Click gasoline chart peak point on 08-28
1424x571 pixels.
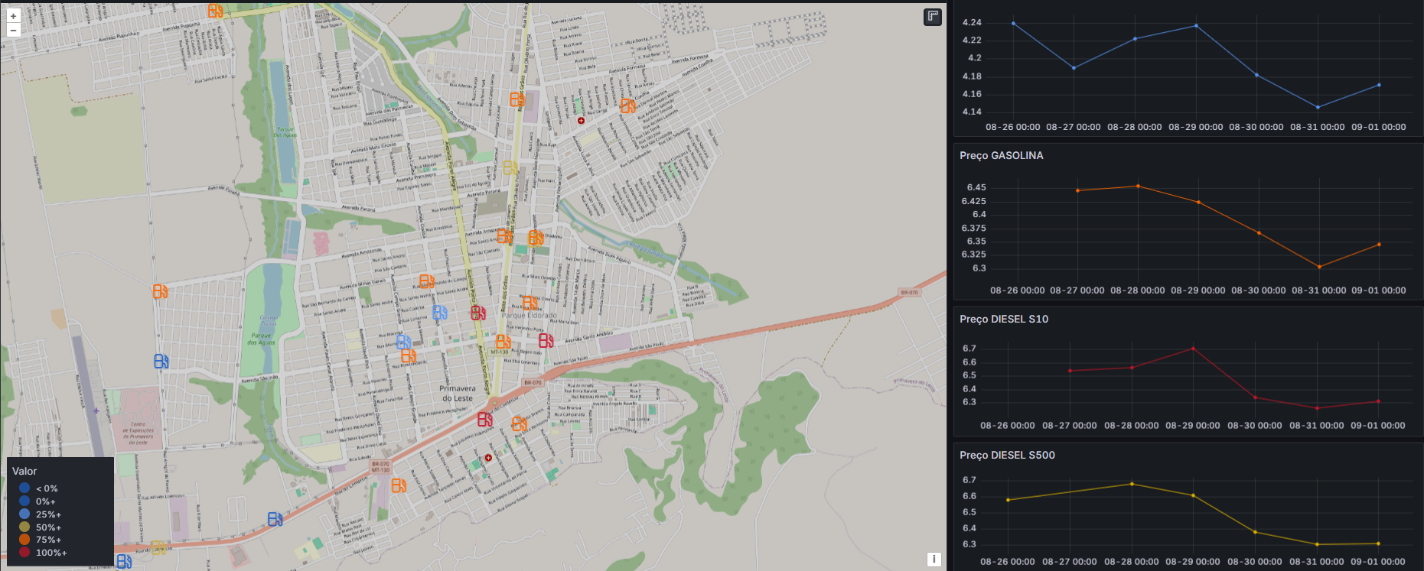(1138, 186)
